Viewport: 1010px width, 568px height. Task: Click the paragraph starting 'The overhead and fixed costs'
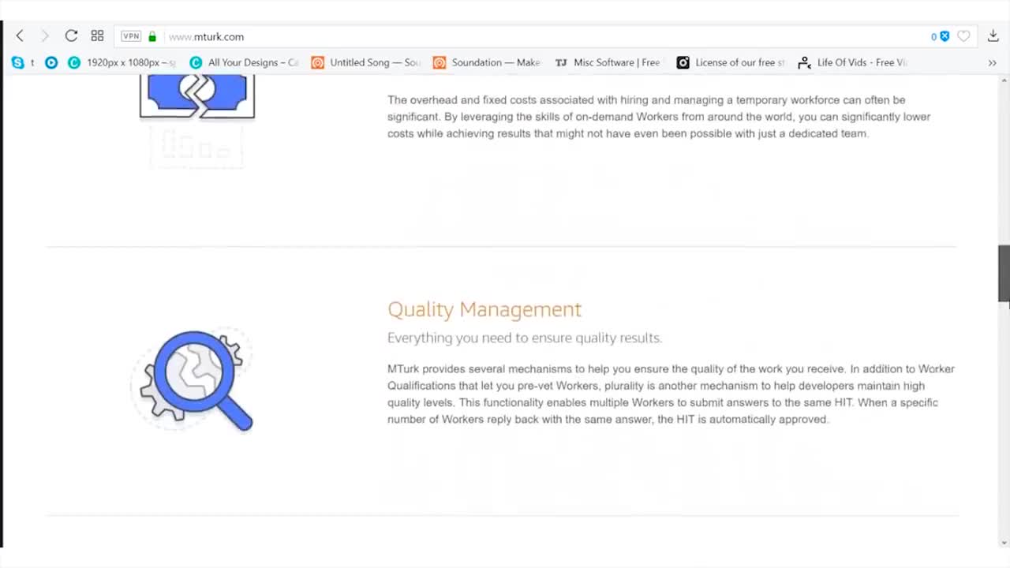click(659, 117)
